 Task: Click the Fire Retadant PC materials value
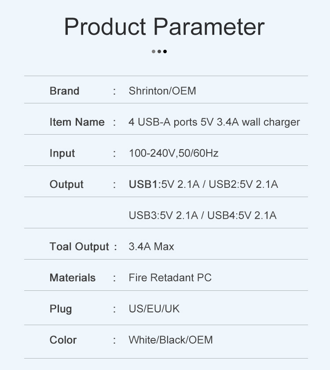[170, 278]
